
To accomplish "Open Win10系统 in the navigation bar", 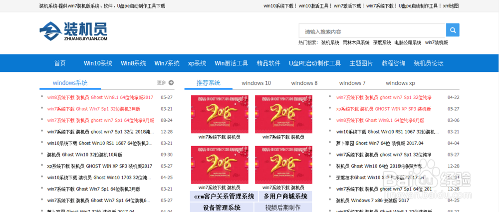I will 98,63.
